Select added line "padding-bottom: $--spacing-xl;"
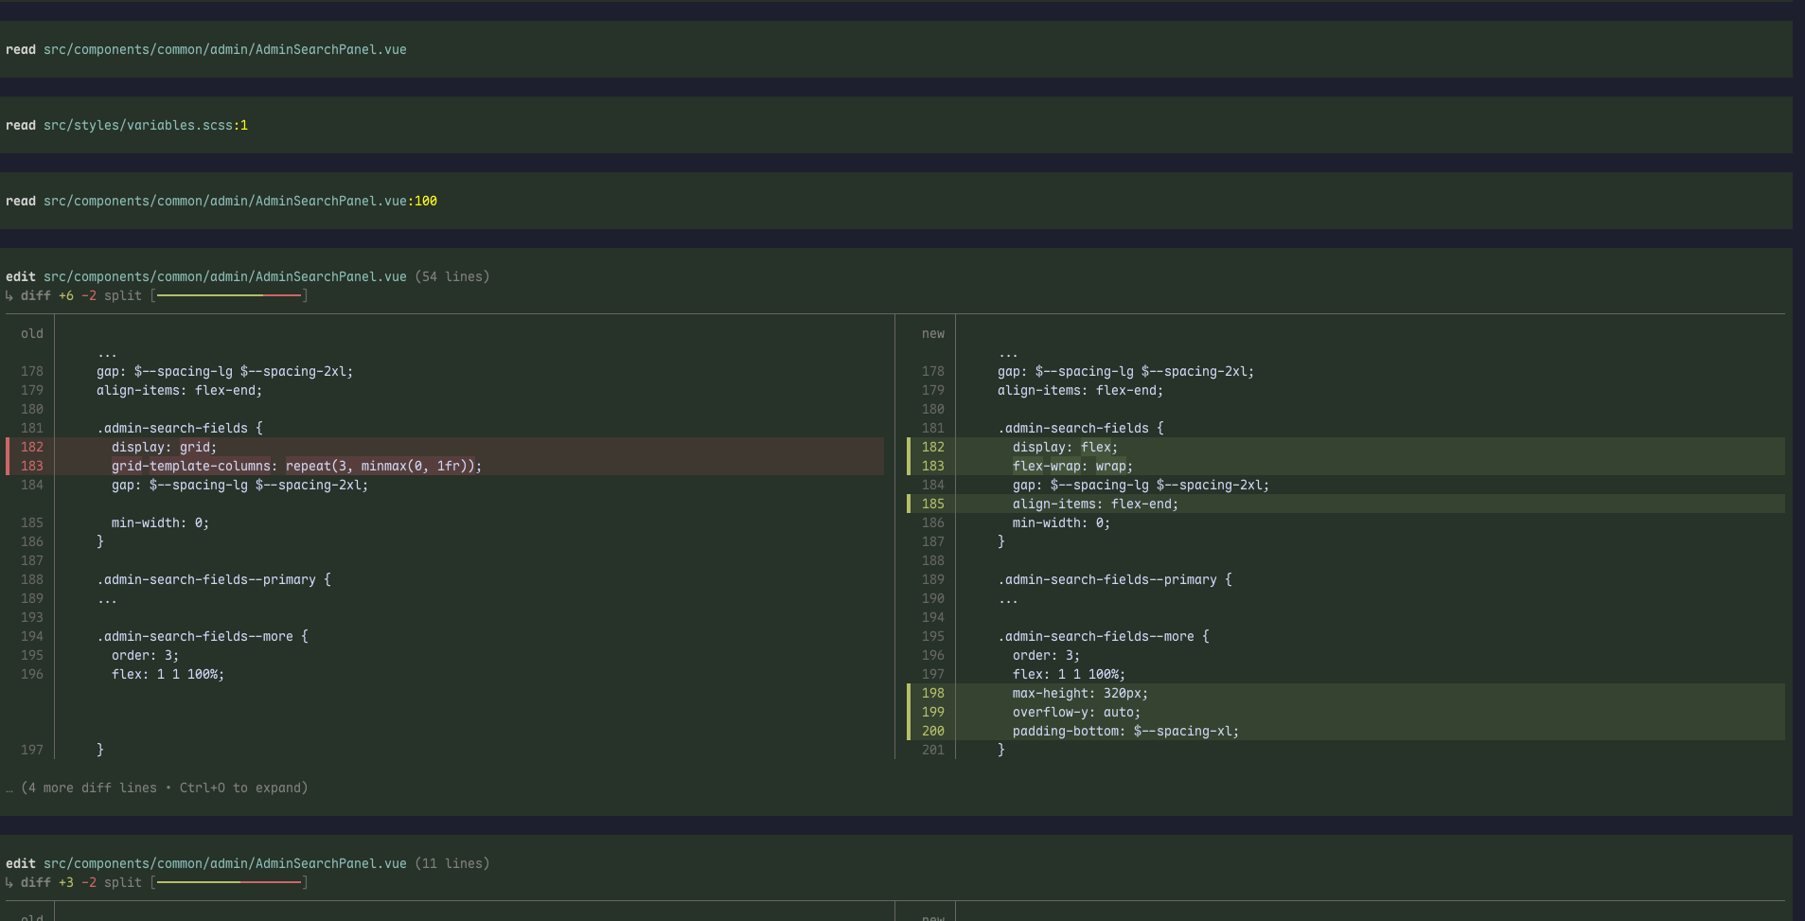The height and width of the screenshot is (921, 1805). tap(1126, 731)
